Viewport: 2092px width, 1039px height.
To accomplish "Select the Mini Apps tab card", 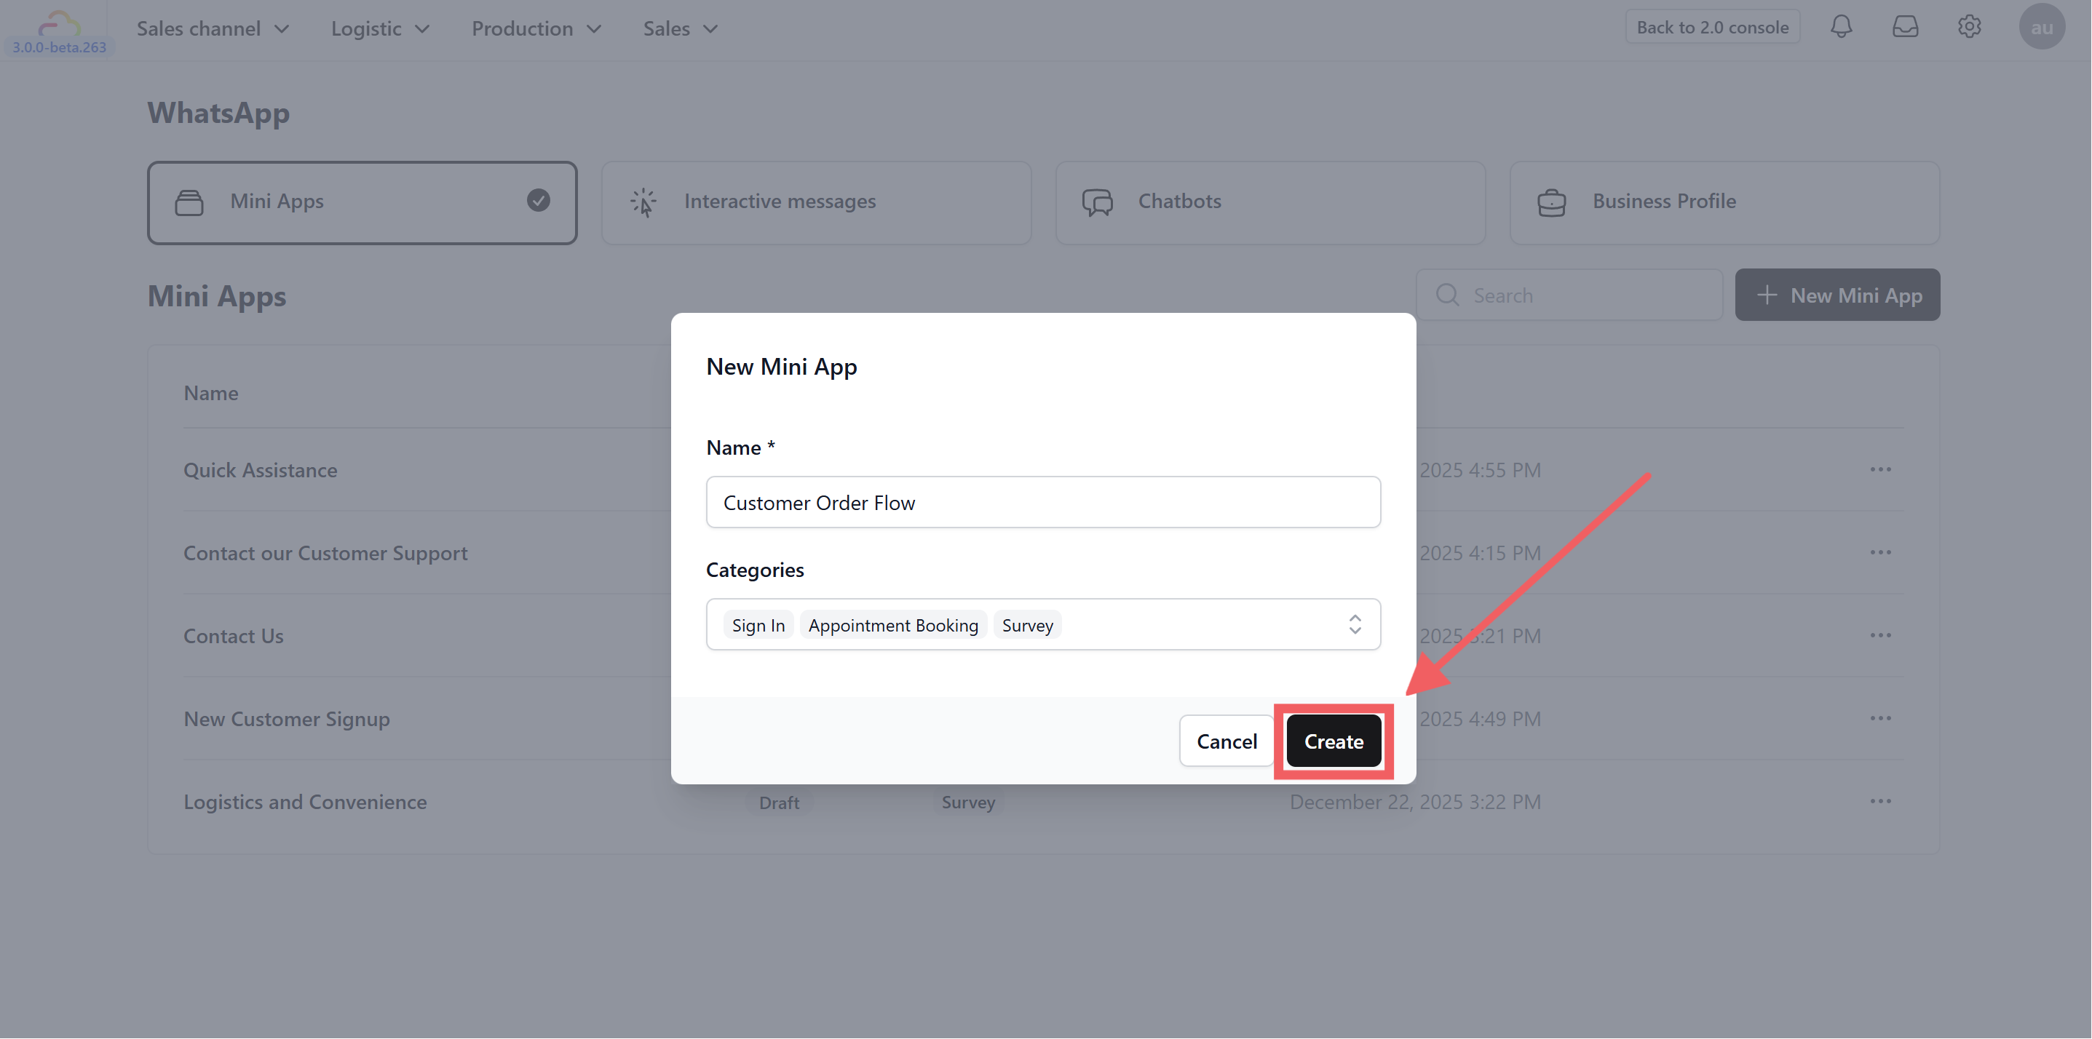I will click(362, 202).
